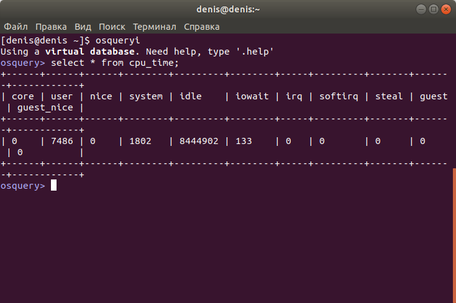Close the denis@denis terminal window
Screen dimensions: 456x303
(x=446, y=9)
